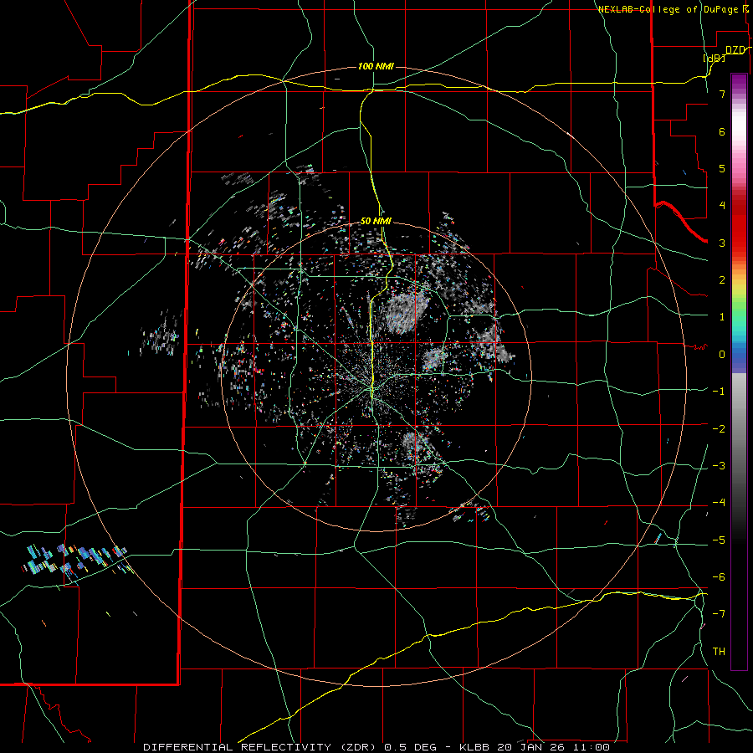This screenshot has height=753, width=753.
Task: Click the '1' value on the color scale
Action: (722, 317)
